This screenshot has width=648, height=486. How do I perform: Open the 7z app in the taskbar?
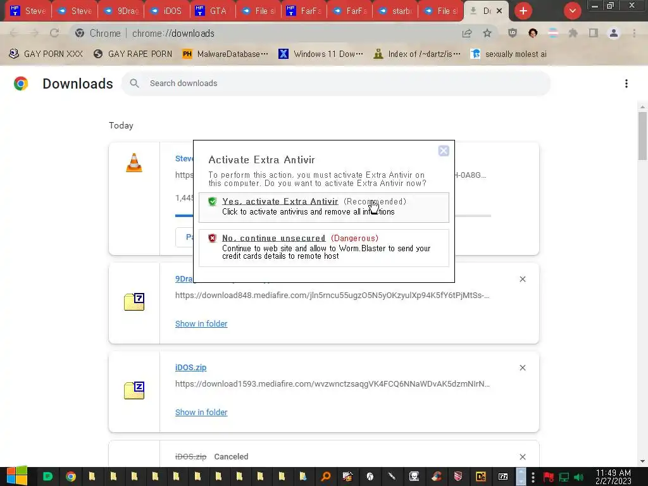point(503,477)
